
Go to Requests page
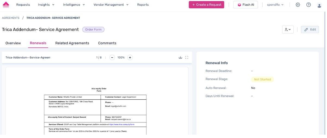(23, 5)
